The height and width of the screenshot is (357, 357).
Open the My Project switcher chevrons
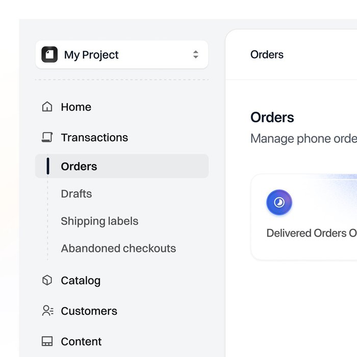tap(195, 55)
